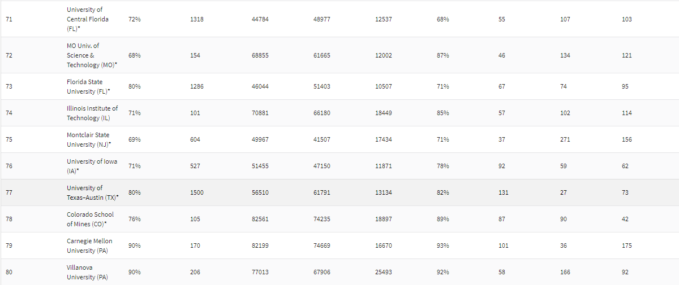
Task: Click rank number 71 cell
Action: click(8, 19)
